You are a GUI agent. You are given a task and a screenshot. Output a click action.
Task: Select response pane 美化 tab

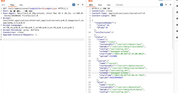[x=91, y=5]
